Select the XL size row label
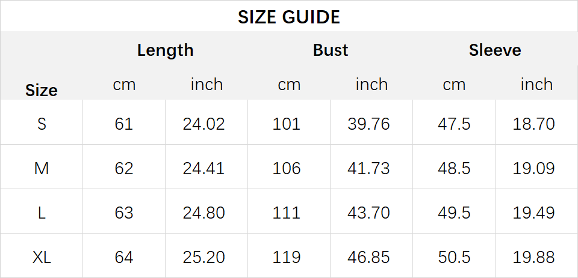The width and height of the screenshot is (578, 278). [x=42, y=258]
